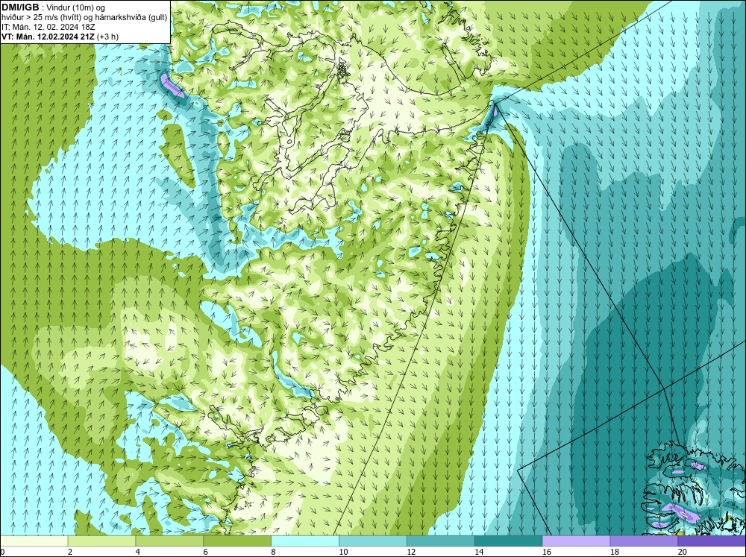Image resolution: width=746 pixels, height=557 pixels.
Task: Click the legend label '10'
Action: point(343,552)
